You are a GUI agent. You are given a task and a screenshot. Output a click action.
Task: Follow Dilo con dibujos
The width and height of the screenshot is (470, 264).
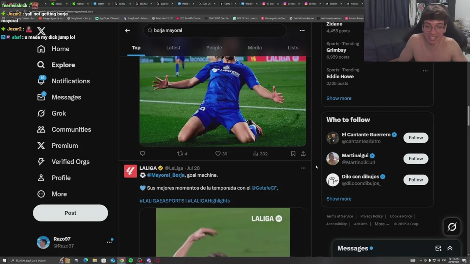[416, 180]
